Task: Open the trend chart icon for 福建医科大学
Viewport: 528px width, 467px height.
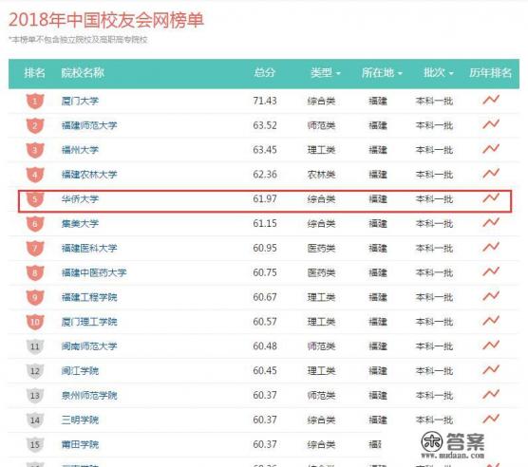Action: coord(491,248)
